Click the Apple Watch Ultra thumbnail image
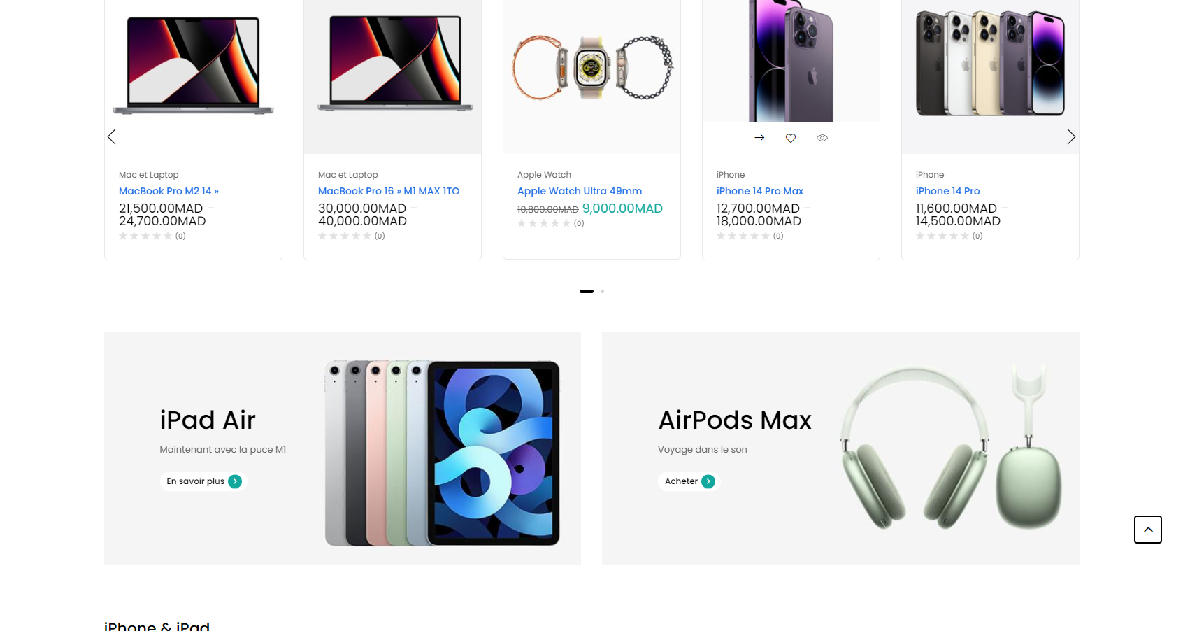 [x=592, y=69]
